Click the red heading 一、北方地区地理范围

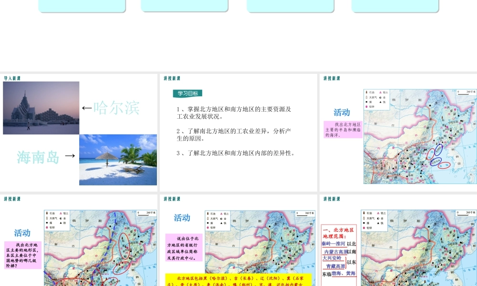pos(339,233)
